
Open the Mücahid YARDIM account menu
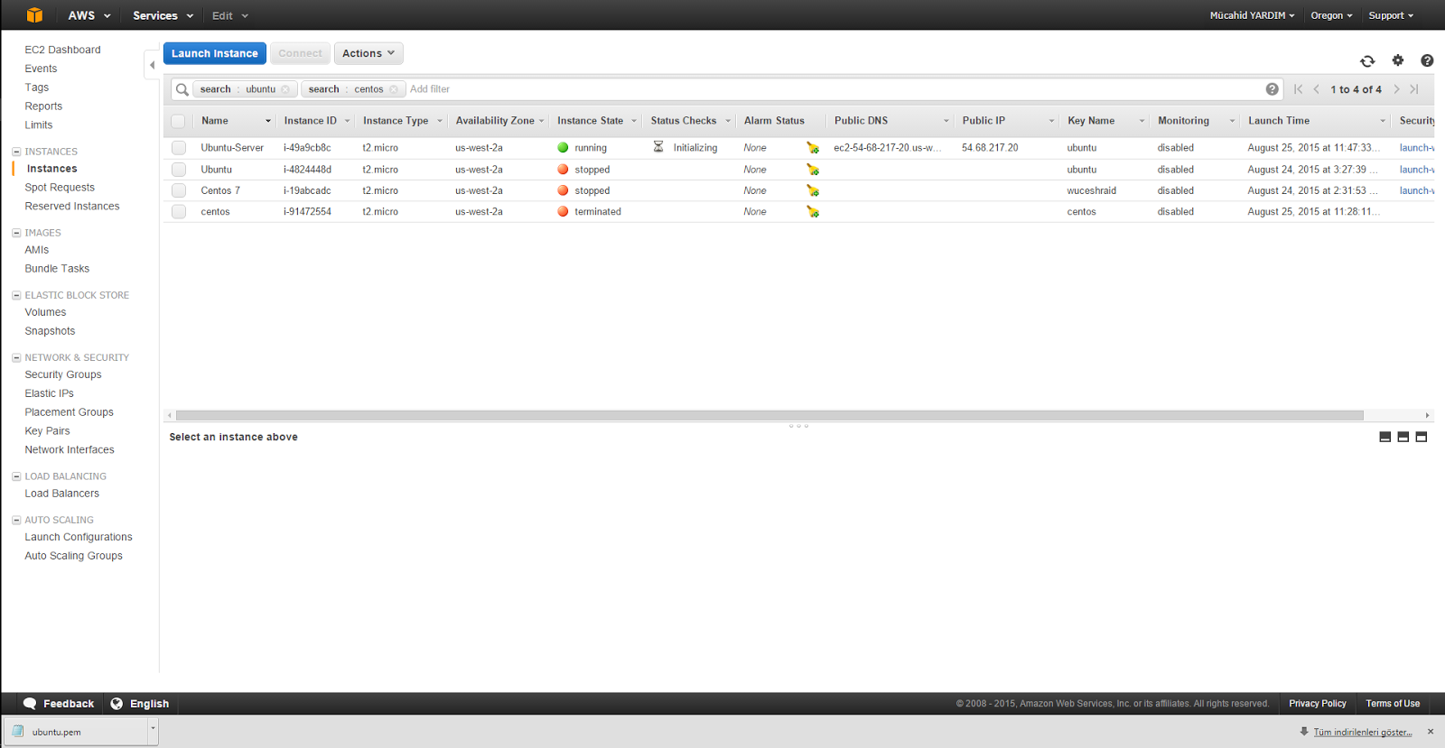pos(1252,15)
